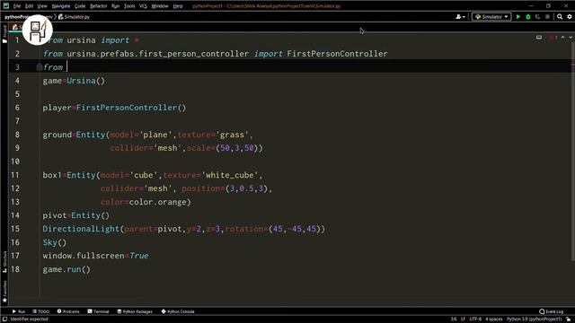Open the Run menu
The height and width of the screenshot is (323, 575).
tap(116, 6)
